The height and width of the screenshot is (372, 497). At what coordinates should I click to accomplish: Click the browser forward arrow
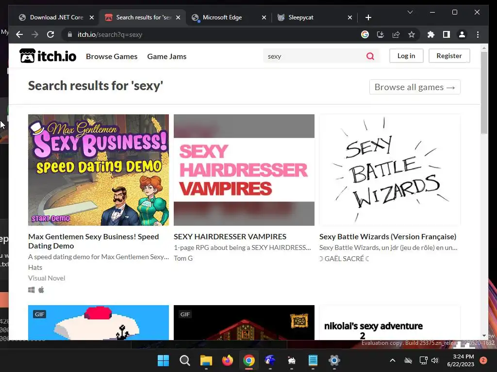(x=35, y=34)
